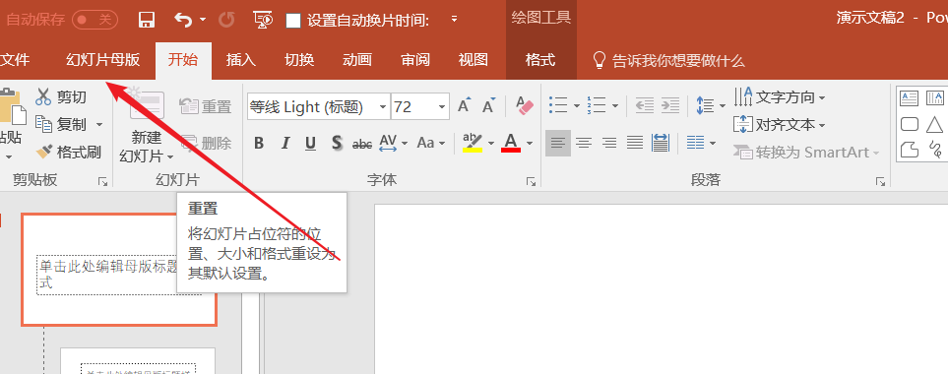The width and height of the screenshot is (948, 374).
Task: Click the Distributed alignment icon
Action: click(x=661, y=143)
